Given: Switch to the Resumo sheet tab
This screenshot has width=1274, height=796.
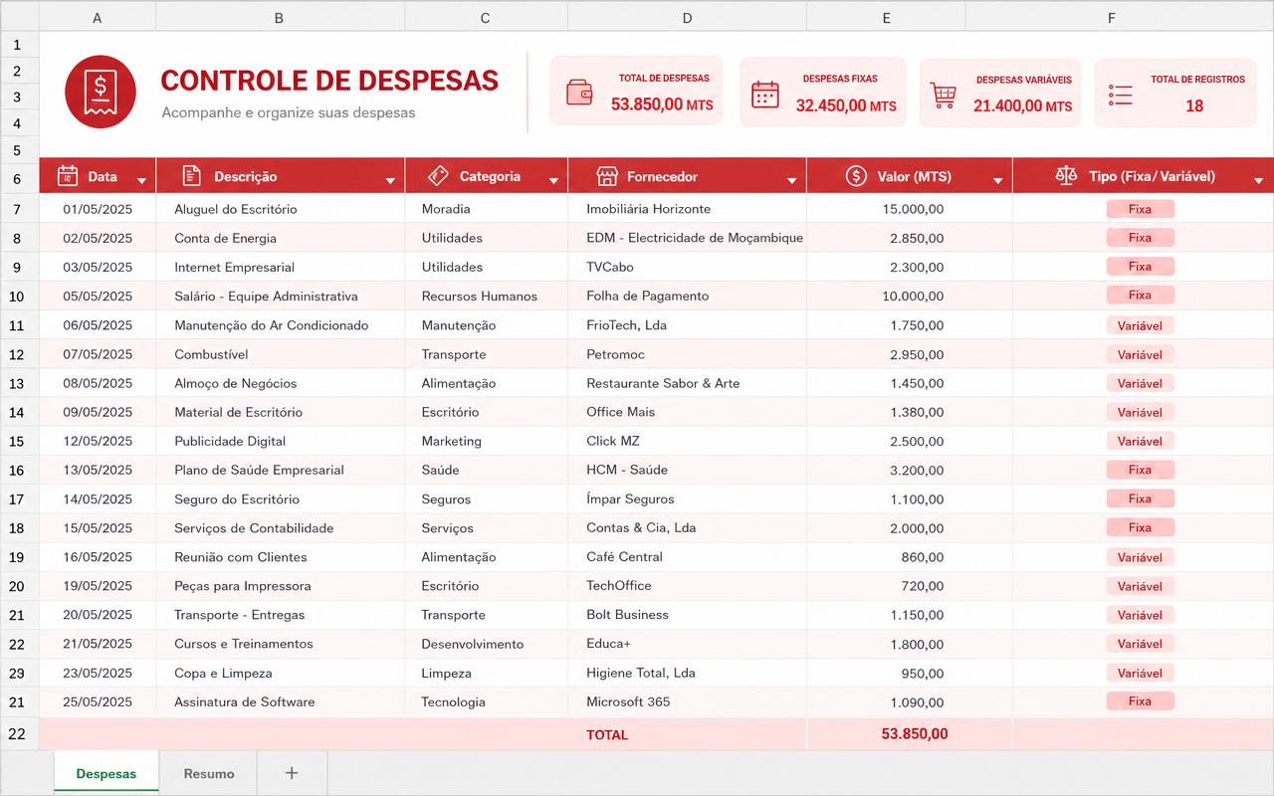Looking at the screenshot, I should 209,773.
